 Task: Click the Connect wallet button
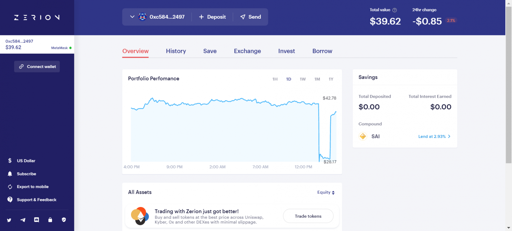[37, 67]
